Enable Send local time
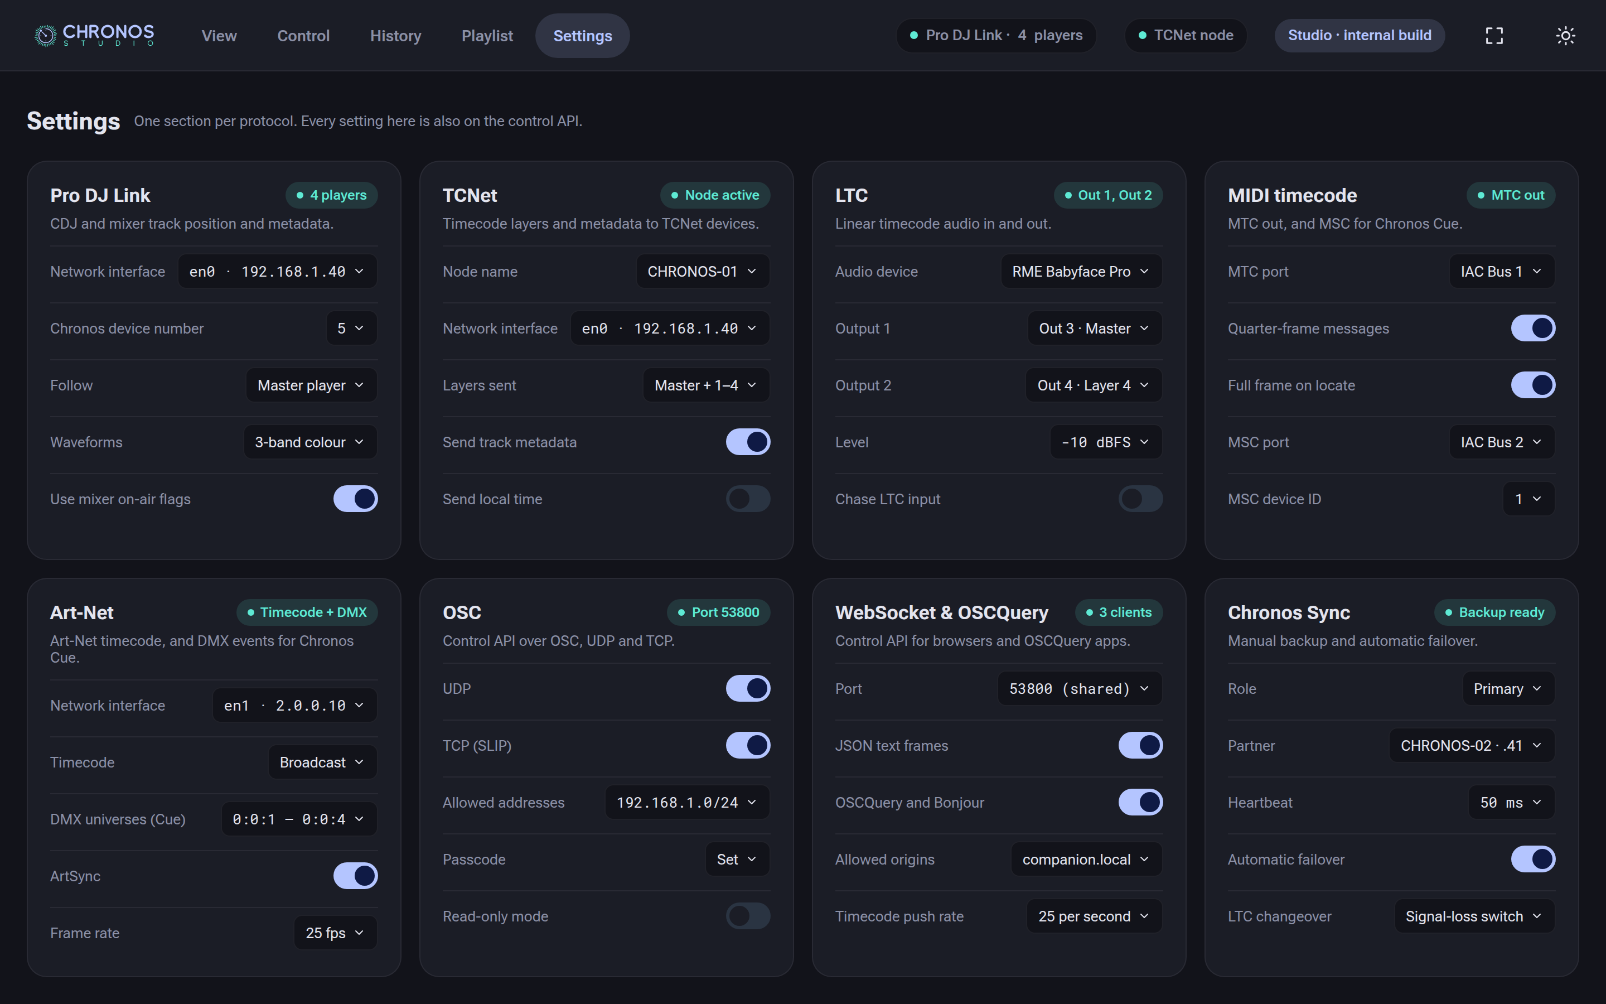Viewport: 1606px width, 1004px height. click(x=748, y=499)
